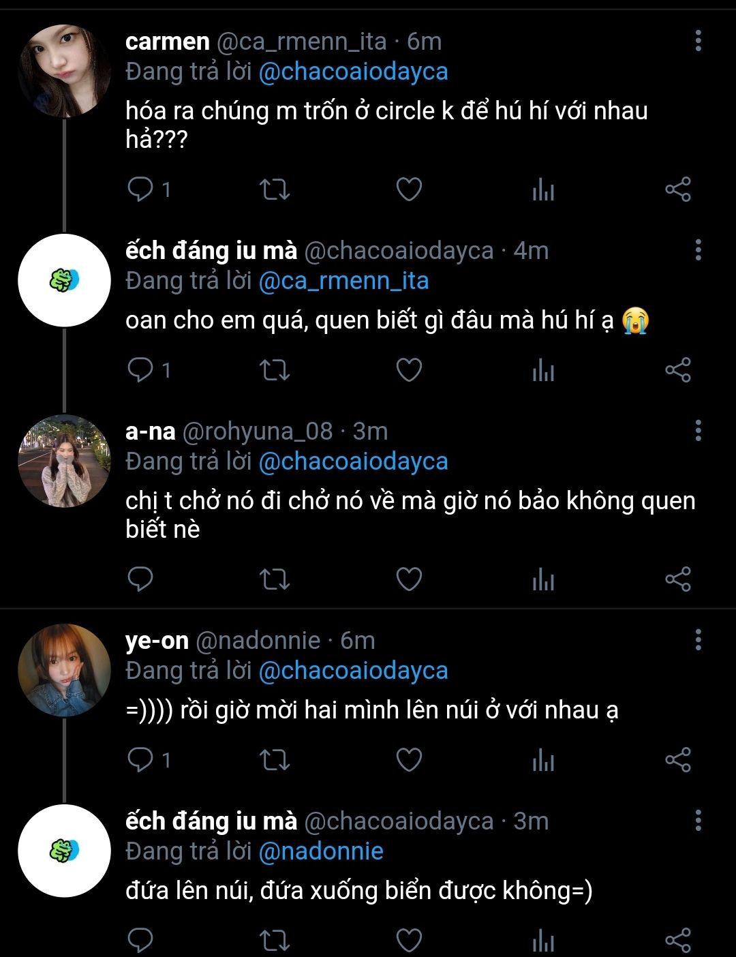This screenshot has height=957, width=736.
Task: Open carmen's profile picture
Action: [x=64, y=71]
